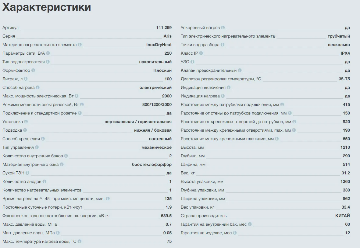Click info icon next to Количество анодов
Image resolution: width=360 pixels, height=248 pixels.
pyautogui.click(x=44, y=181)
